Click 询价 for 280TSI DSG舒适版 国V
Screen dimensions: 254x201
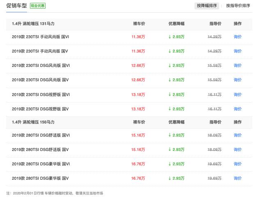[x=238, y=149]
